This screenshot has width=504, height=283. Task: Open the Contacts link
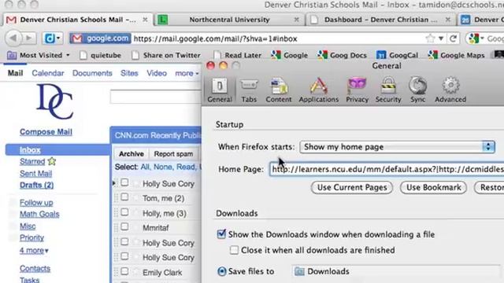pos(35,268)
